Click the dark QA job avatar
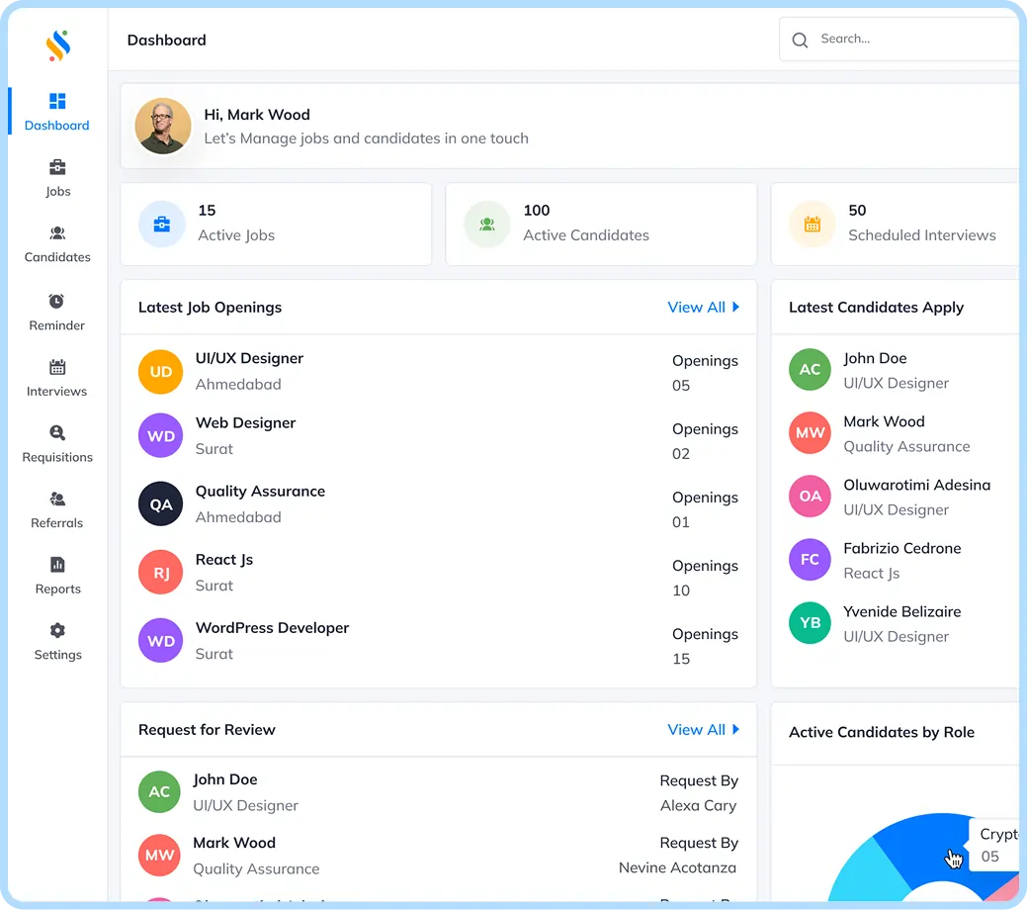1028x910 pixels. [160, 503]
